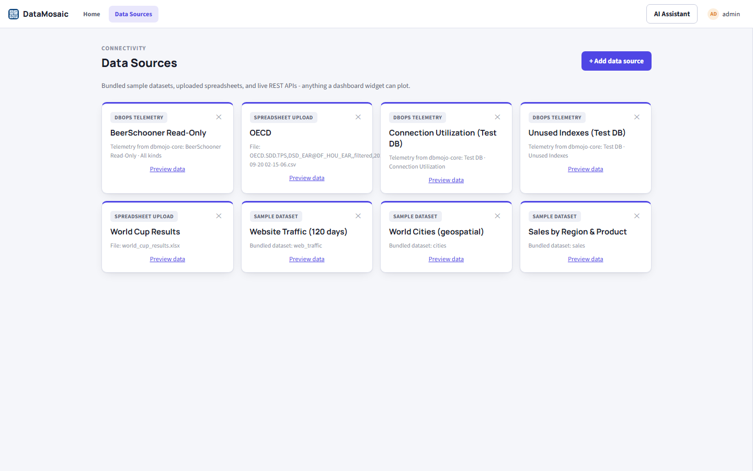Click SAMPLE DATASET tag on World Cities card
Image resolution: width=753 pixels, height=471 pixels.
coord(415,217)
